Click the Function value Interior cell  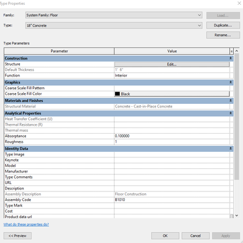(172, 75)
